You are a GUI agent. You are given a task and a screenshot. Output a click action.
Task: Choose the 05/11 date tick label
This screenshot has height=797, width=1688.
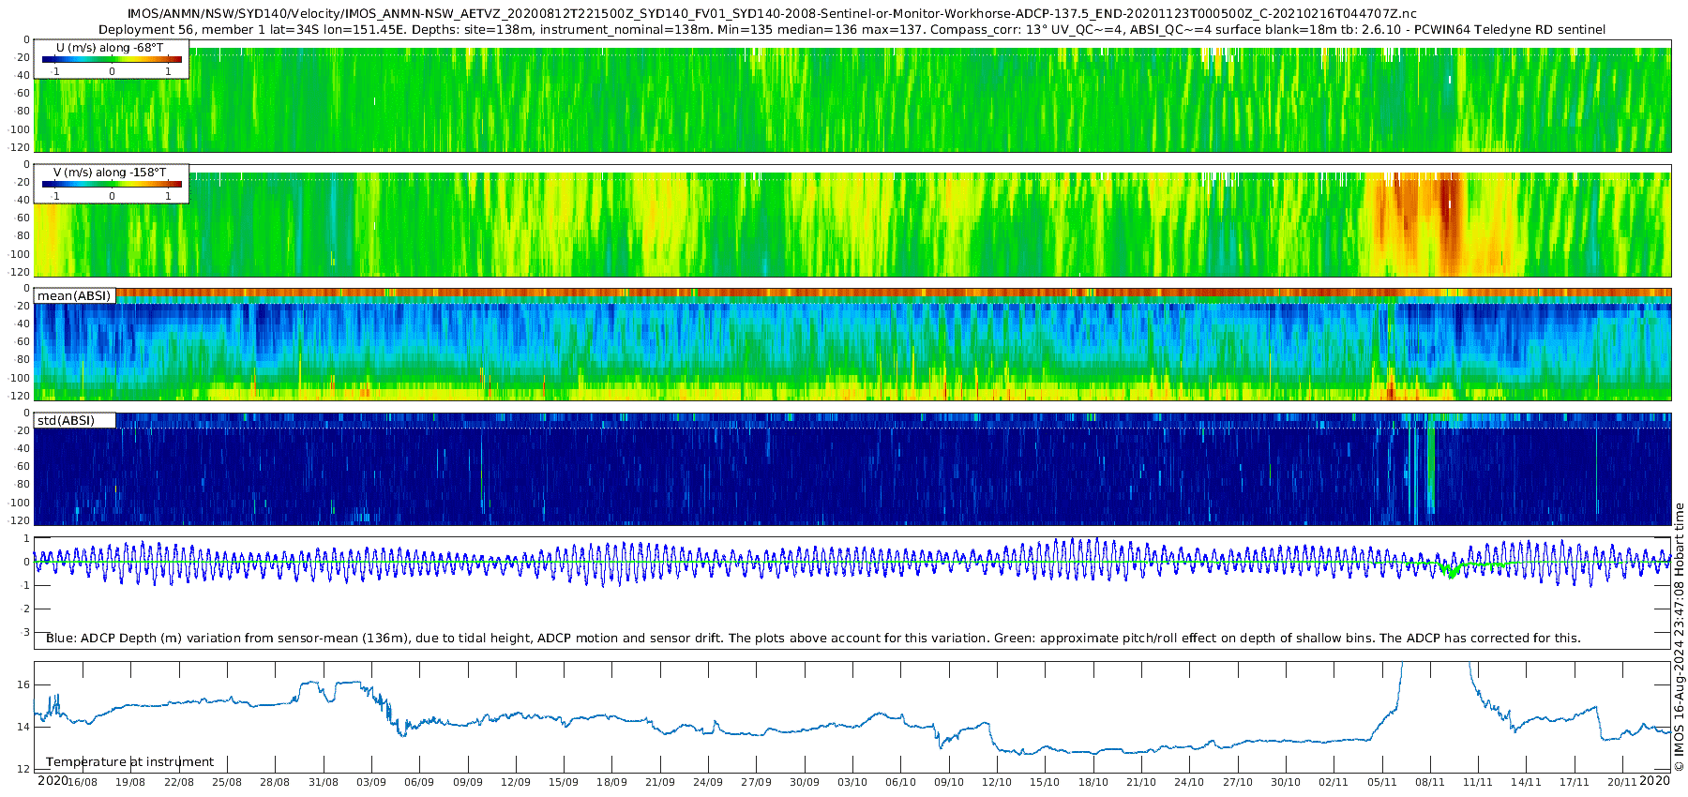[1382, 782]
